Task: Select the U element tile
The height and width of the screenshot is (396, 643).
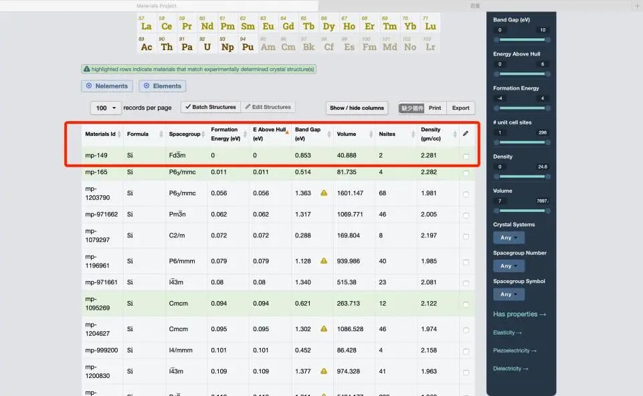Action: click(207, 43)
